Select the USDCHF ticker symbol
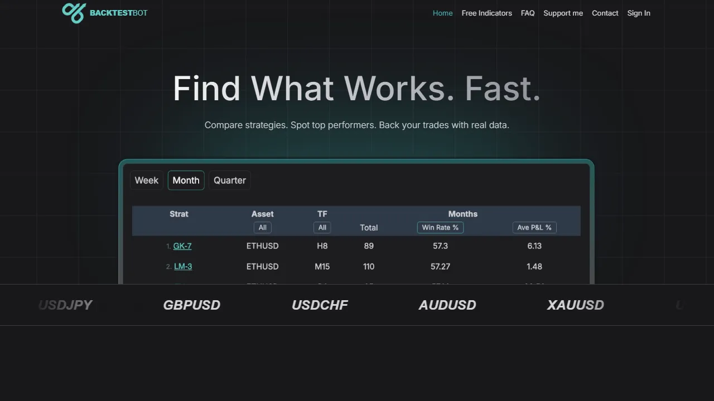 coord(320,305)
